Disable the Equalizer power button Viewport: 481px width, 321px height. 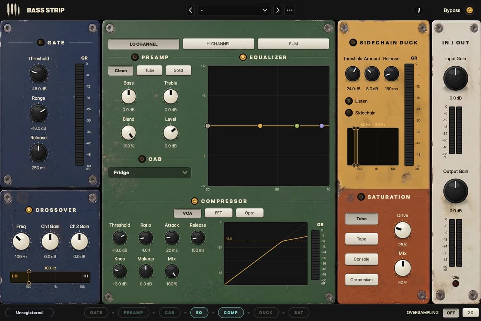243,57
